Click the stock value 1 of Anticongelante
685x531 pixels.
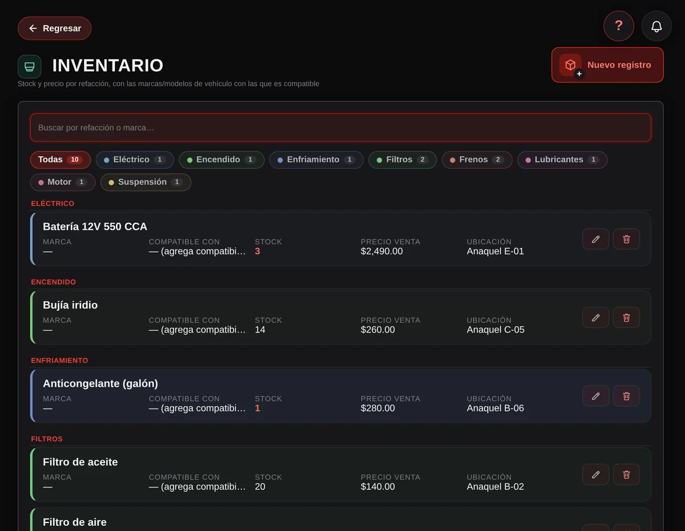pos(257,408)
